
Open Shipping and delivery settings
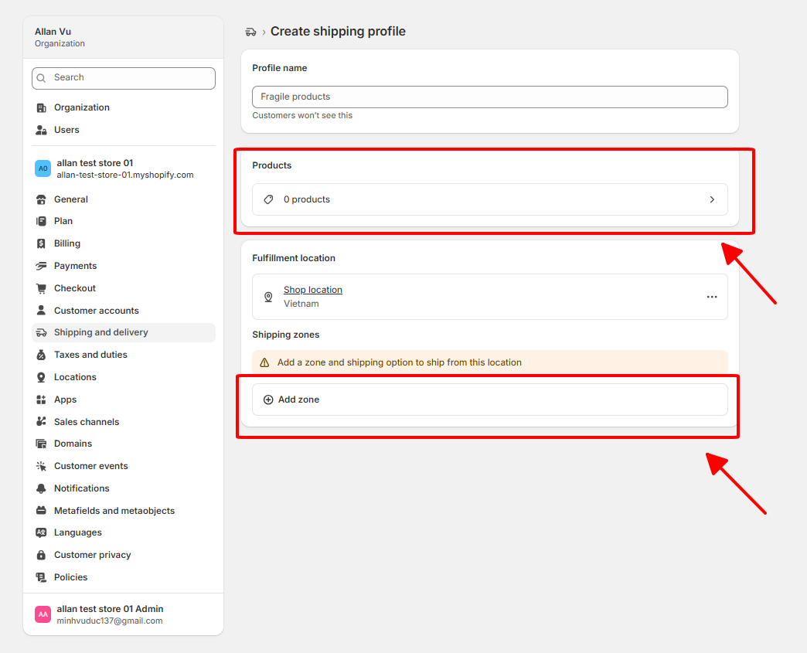pyautogui.click(x=124, y=332)
